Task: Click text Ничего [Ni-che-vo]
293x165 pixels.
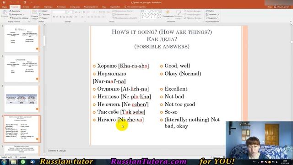Action: [120, 120]
